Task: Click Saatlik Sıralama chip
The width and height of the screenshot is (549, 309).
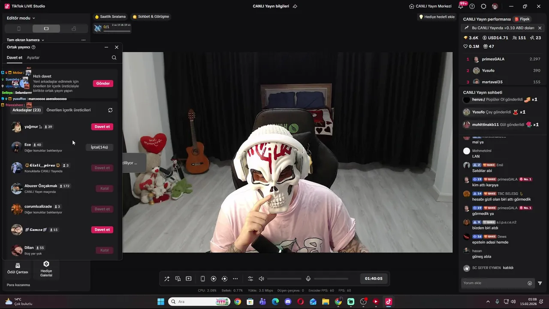Action: click(x=110, y=17)
